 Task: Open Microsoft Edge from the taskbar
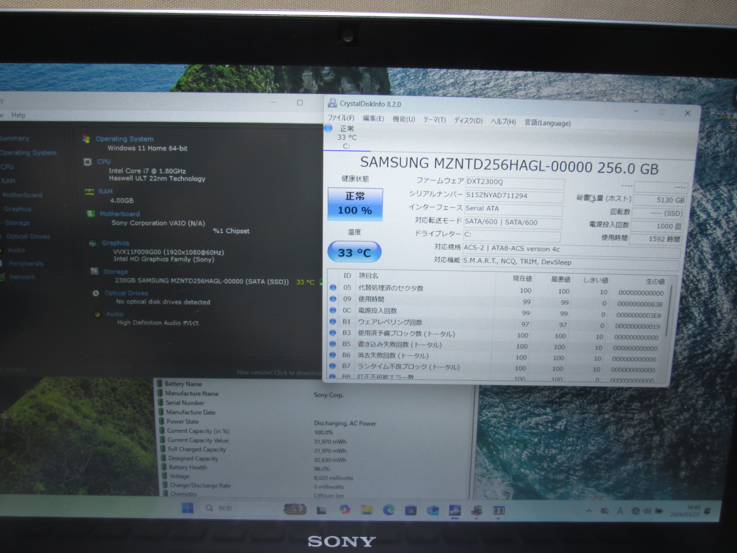(x=388, y=510)
